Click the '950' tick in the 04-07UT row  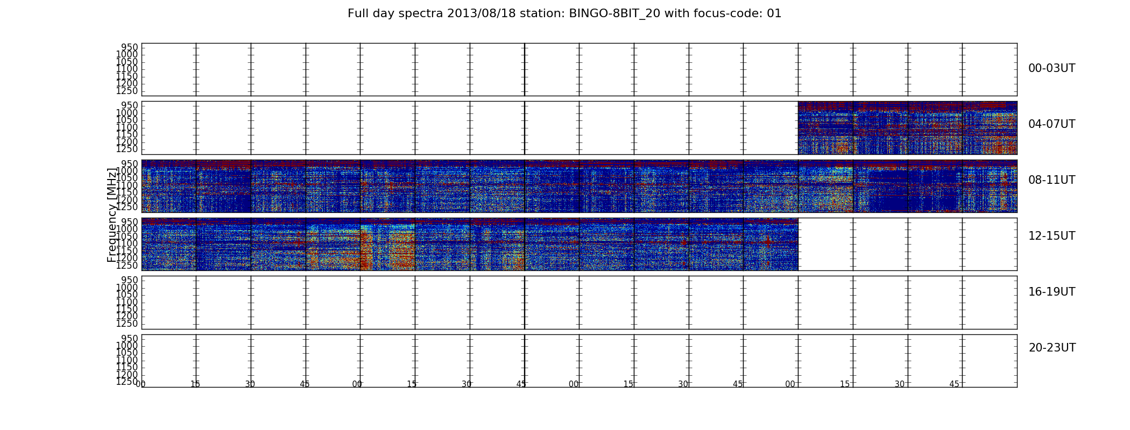click(x=129, y=105)
